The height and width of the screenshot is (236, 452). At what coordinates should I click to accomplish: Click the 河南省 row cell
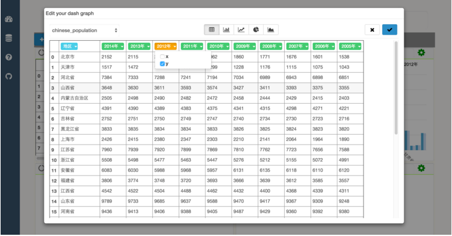pyautogui.click(x=79, y=211)
